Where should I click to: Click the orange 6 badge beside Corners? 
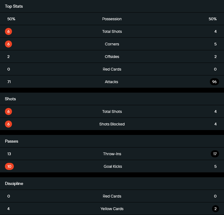[x=9, y=44]
